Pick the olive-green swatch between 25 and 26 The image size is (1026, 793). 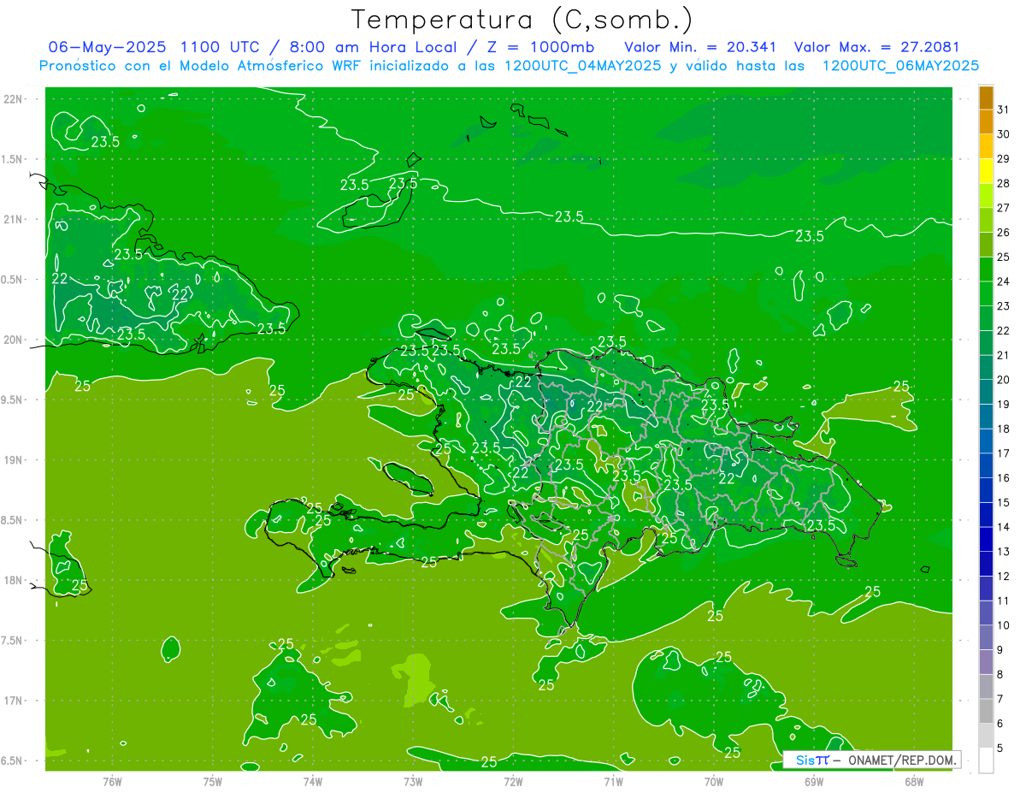[986, 245]
